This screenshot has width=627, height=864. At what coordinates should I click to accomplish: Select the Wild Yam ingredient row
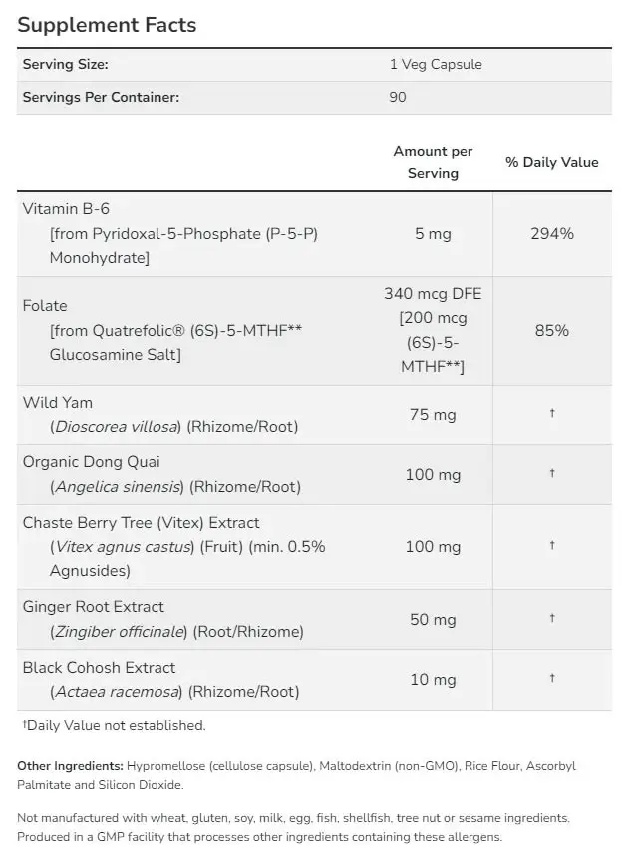[314, 415]
